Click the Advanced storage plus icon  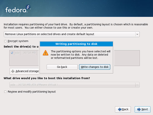[x=13, y=71]
